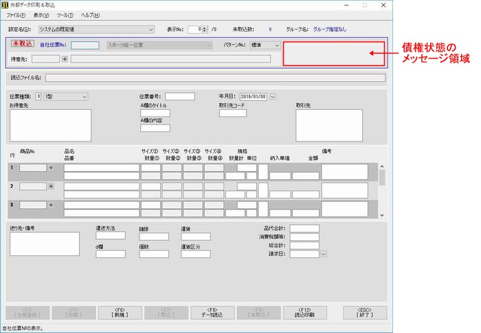The image size is (481, 333).
Task: Open the パターンNo. dropdown showing 標準
Action: tap(265, 45)
